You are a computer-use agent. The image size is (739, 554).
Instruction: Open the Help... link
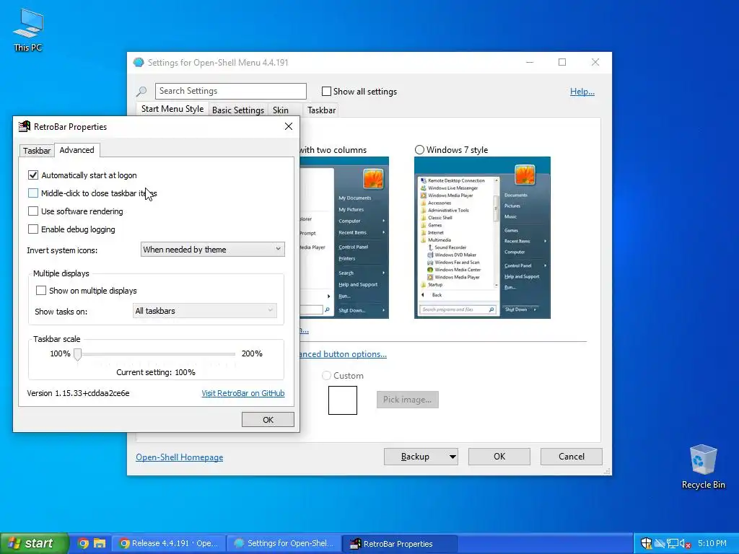pyautogui.click(x=582, y=92)
